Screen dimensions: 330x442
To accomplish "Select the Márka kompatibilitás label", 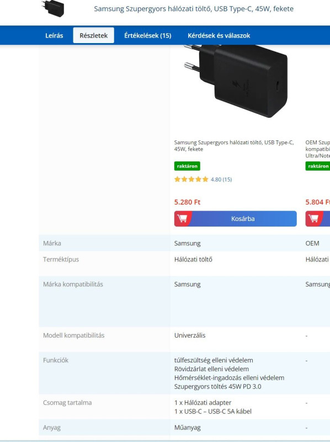I will click(73, 284).
